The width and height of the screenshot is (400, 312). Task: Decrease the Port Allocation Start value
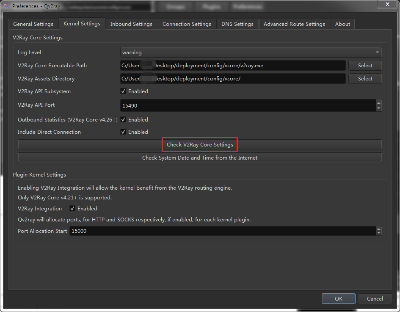[379, 233]
